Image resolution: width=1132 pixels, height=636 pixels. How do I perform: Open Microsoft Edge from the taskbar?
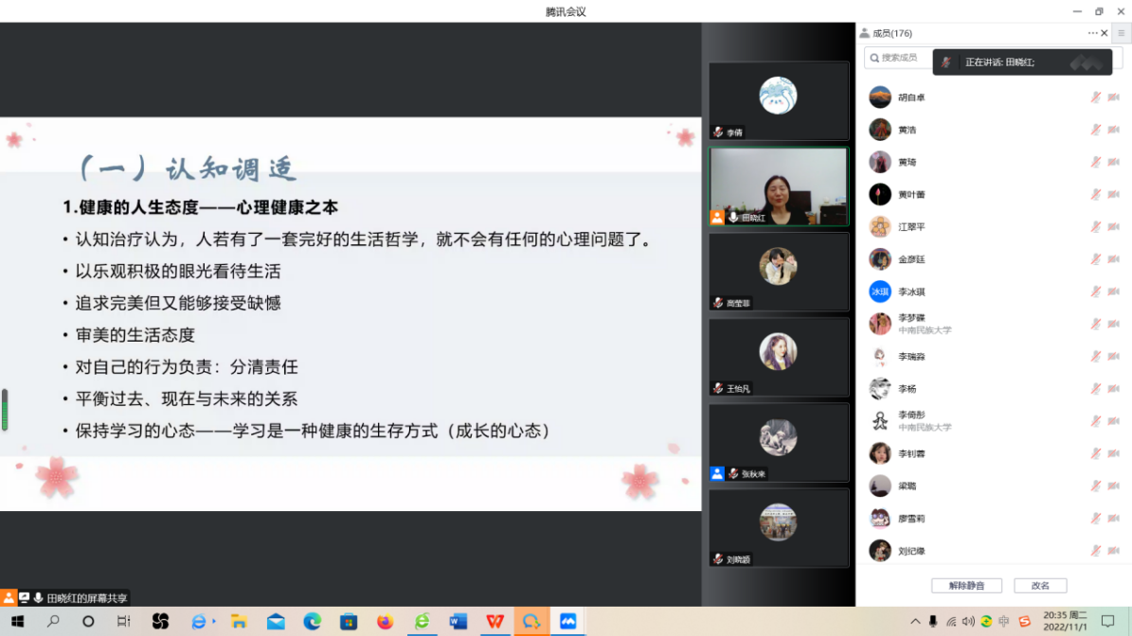pos(312,622)
